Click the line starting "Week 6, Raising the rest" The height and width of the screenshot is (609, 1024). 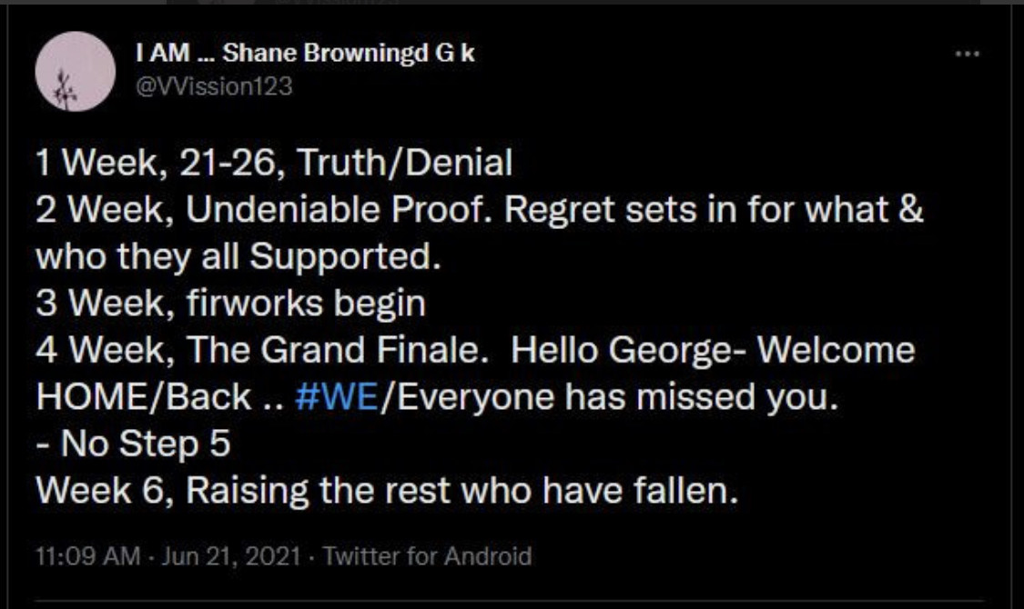coord(386,492)
